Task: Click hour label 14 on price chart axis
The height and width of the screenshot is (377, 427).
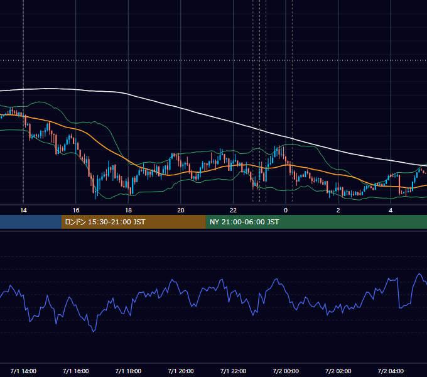Action: pos(23,210)
